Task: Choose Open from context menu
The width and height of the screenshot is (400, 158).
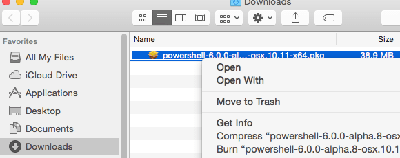Action: tap(229, 68)
